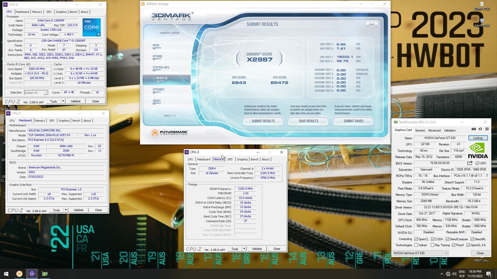This screenshot has width=497, height=279.
Task: Open the notification center icon
Action: 489,274
